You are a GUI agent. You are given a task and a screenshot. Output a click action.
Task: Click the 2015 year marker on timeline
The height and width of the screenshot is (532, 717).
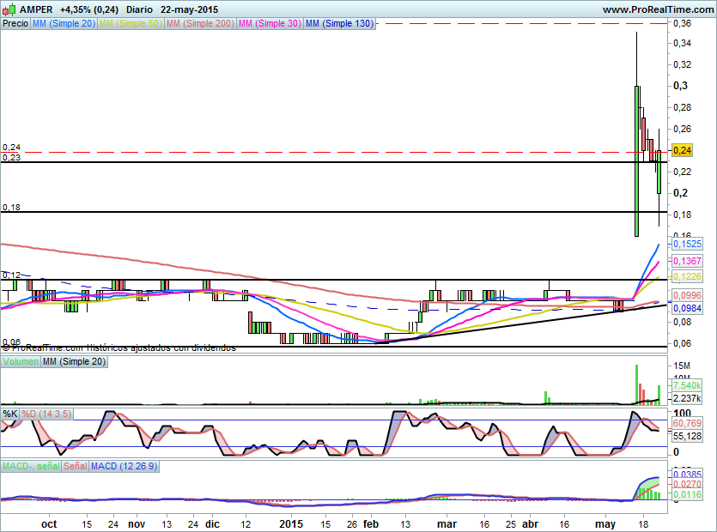click(x=291, y=523)
